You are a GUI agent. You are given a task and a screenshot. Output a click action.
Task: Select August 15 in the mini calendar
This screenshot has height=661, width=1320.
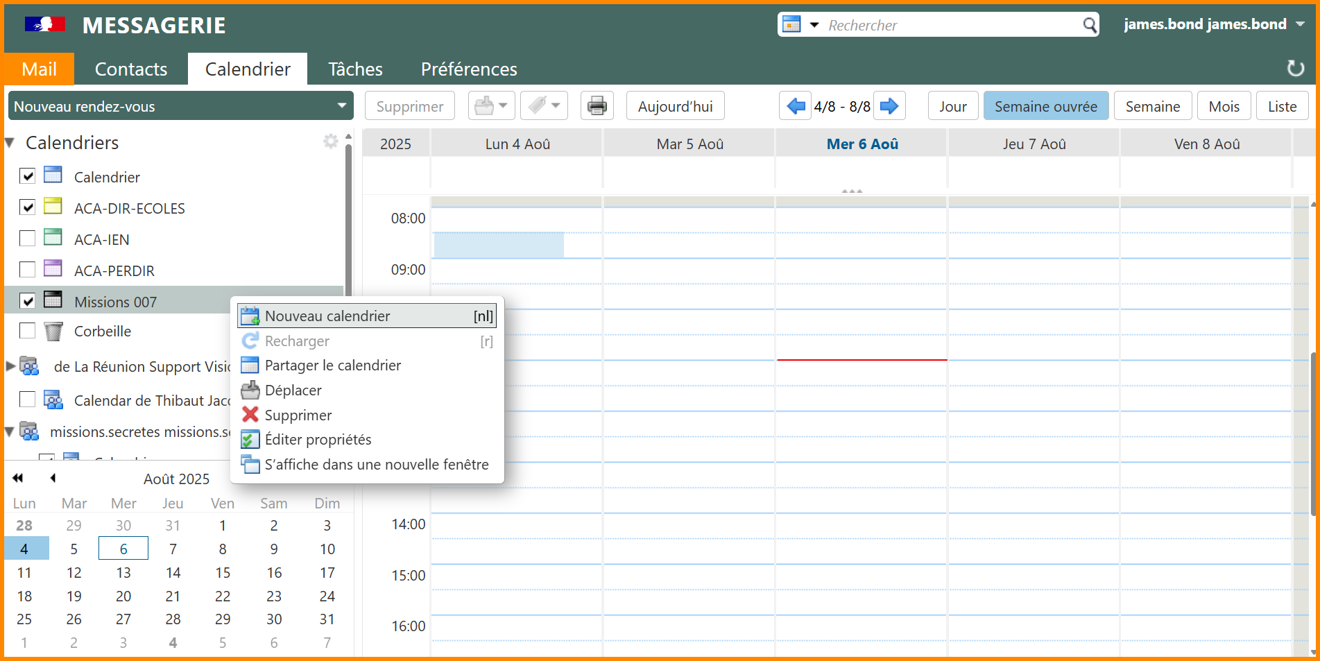tap(223, 573)
